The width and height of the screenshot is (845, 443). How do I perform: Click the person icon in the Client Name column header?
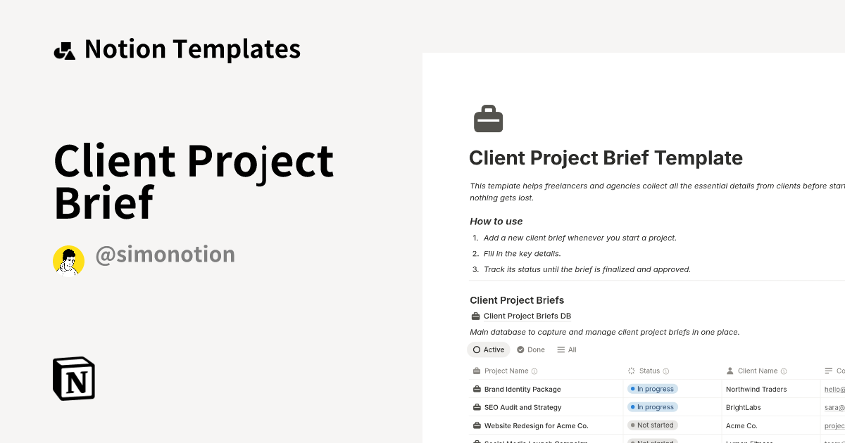coord(730,371)
